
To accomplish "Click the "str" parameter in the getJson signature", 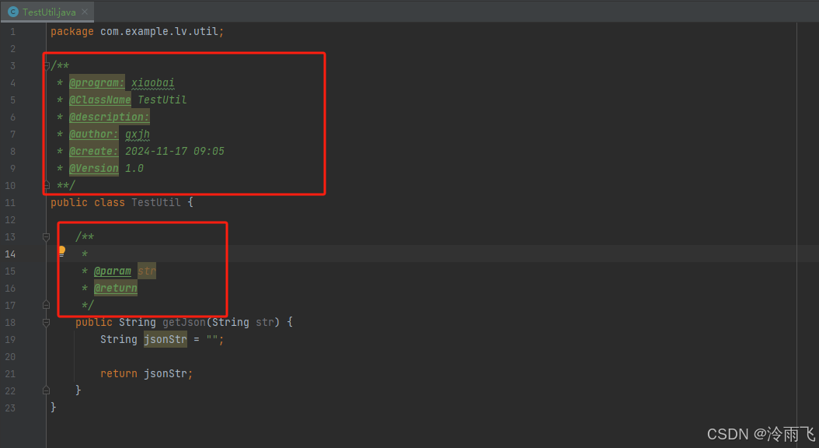I will tap(265, 322).
